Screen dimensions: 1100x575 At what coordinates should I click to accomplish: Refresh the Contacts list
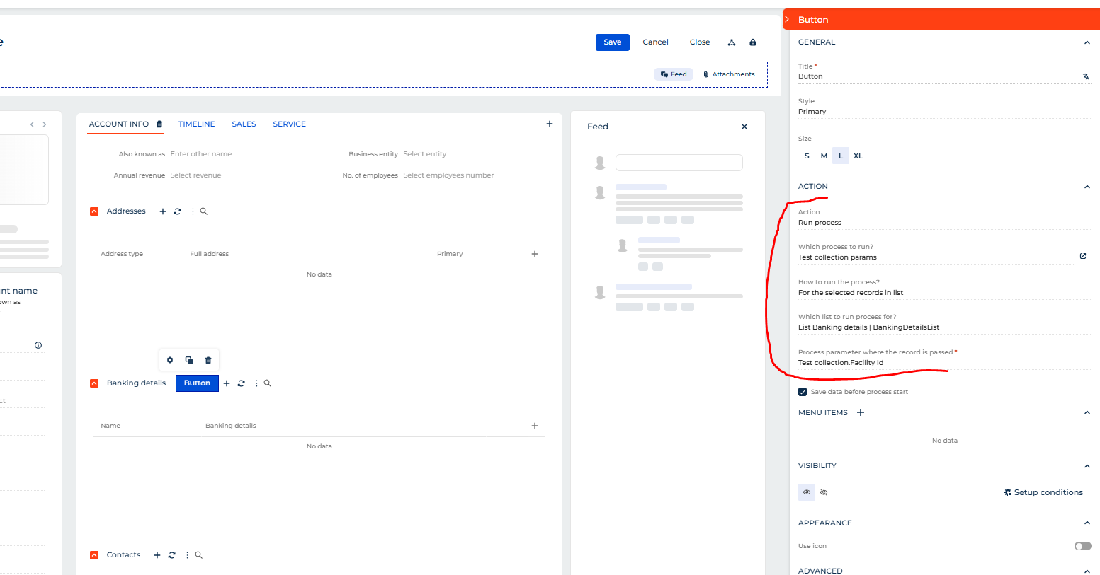[172, 555]
